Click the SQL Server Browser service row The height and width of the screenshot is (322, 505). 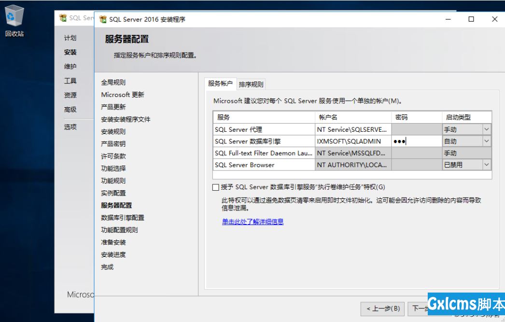click(264, 165)
